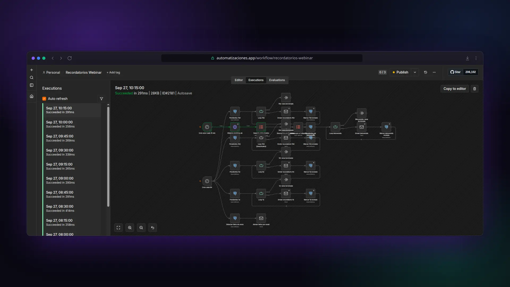Click the 'Marcar bienvenida enviada' node
This screenshot has height=287, width=510.
(x=386, y=127)
